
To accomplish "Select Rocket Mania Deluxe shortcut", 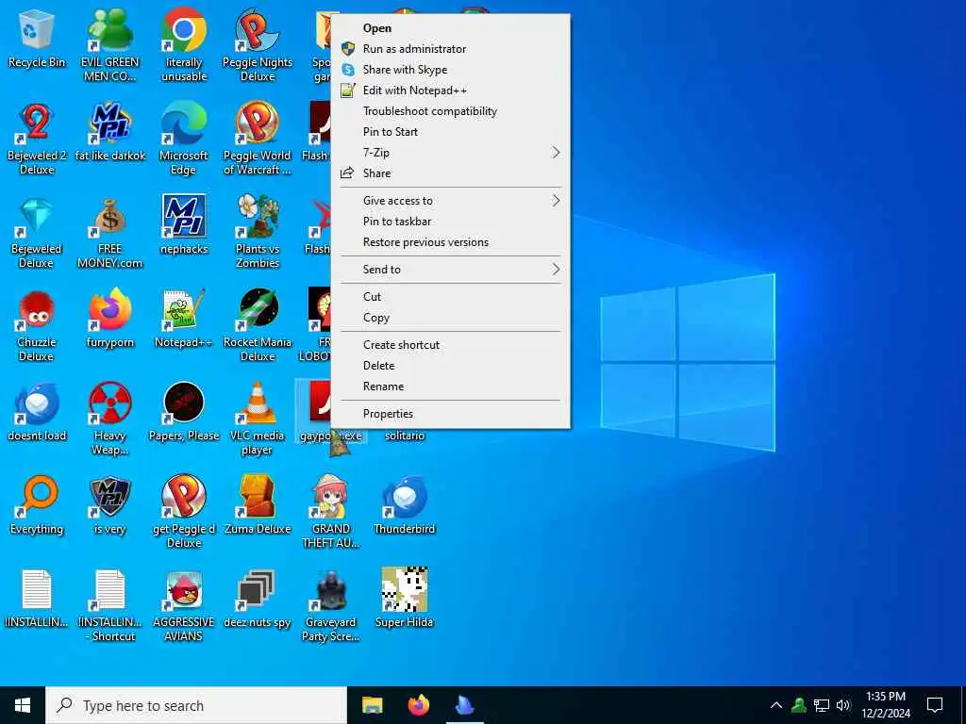I will [258, 326].
